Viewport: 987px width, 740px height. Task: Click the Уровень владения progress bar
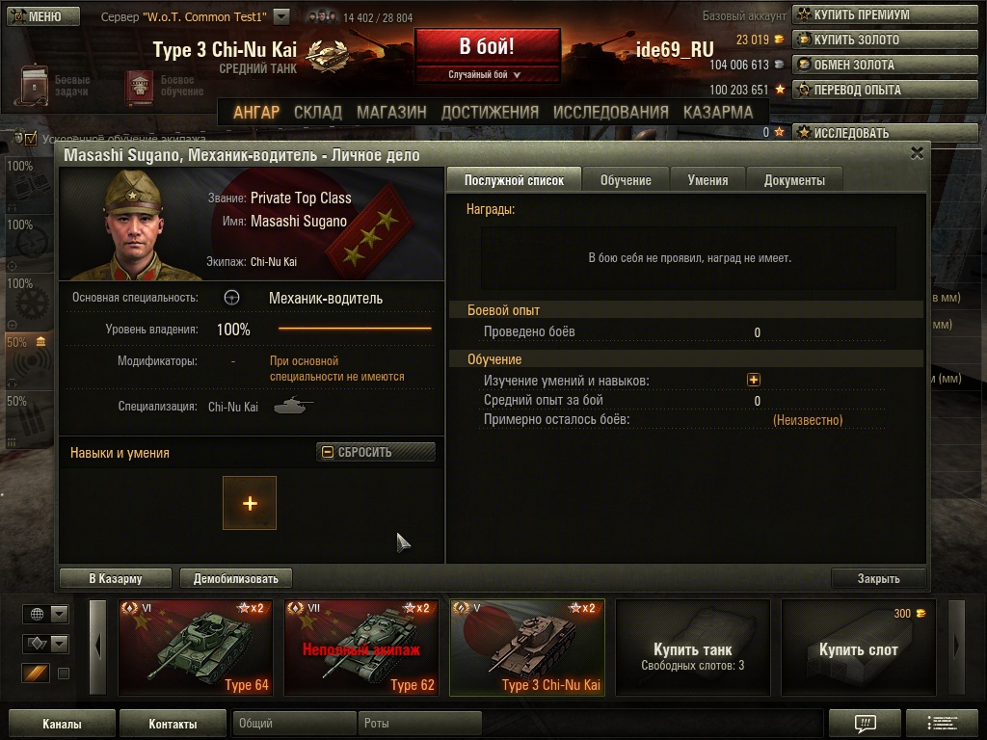click(x=355, y=328)
